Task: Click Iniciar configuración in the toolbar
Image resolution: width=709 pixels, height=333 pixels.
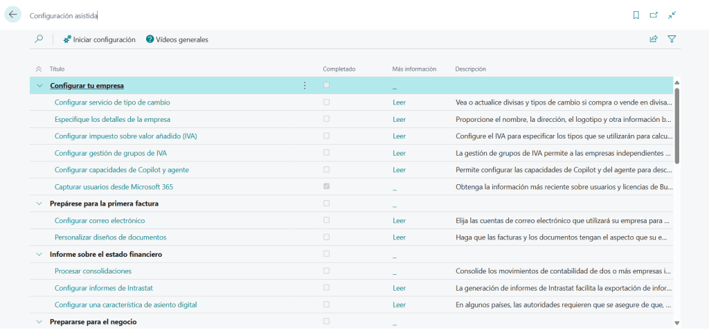Action: tap(99, 39)
